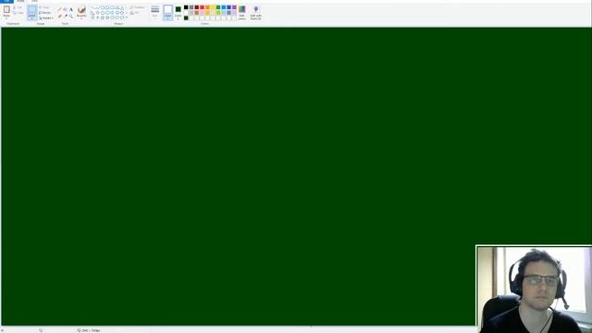Choose the Rectangle shape
This screenshot has width=592, height=333.
tap(107, 7)
